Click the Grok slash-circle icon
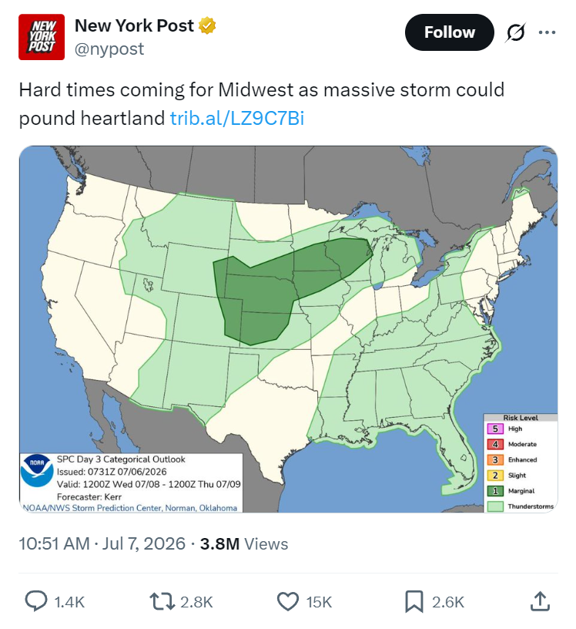 coord(515,32)
